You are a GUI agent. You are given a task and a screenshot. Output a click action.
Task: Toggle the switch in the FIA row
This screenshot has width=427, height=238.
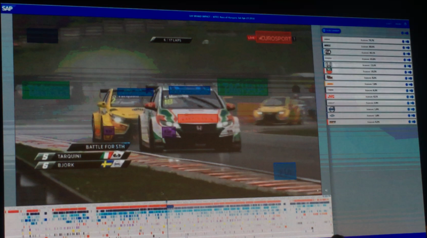[x=408, y=54]
